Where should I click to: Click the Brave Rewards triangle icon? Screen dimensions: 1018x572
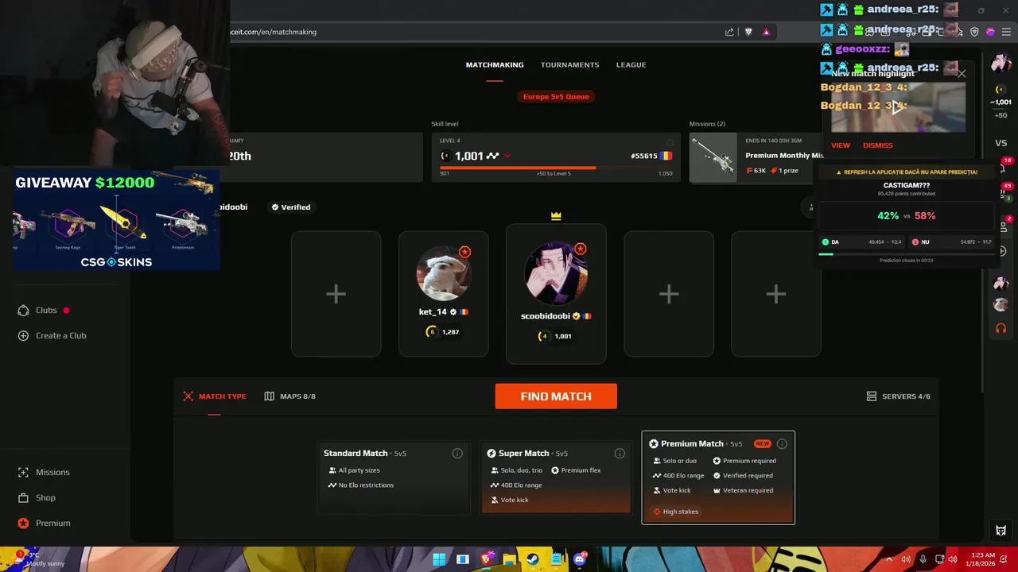click(766, 32)
